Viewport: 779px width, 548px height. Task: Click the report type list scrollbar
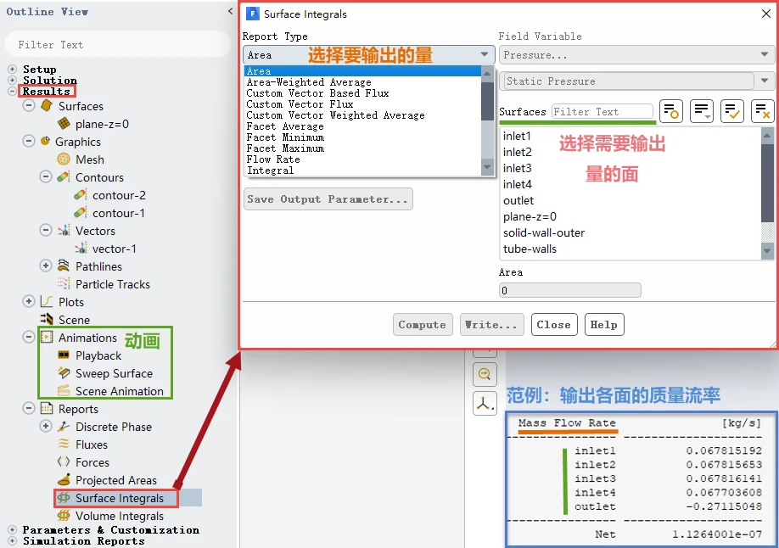tap(487, 120)
